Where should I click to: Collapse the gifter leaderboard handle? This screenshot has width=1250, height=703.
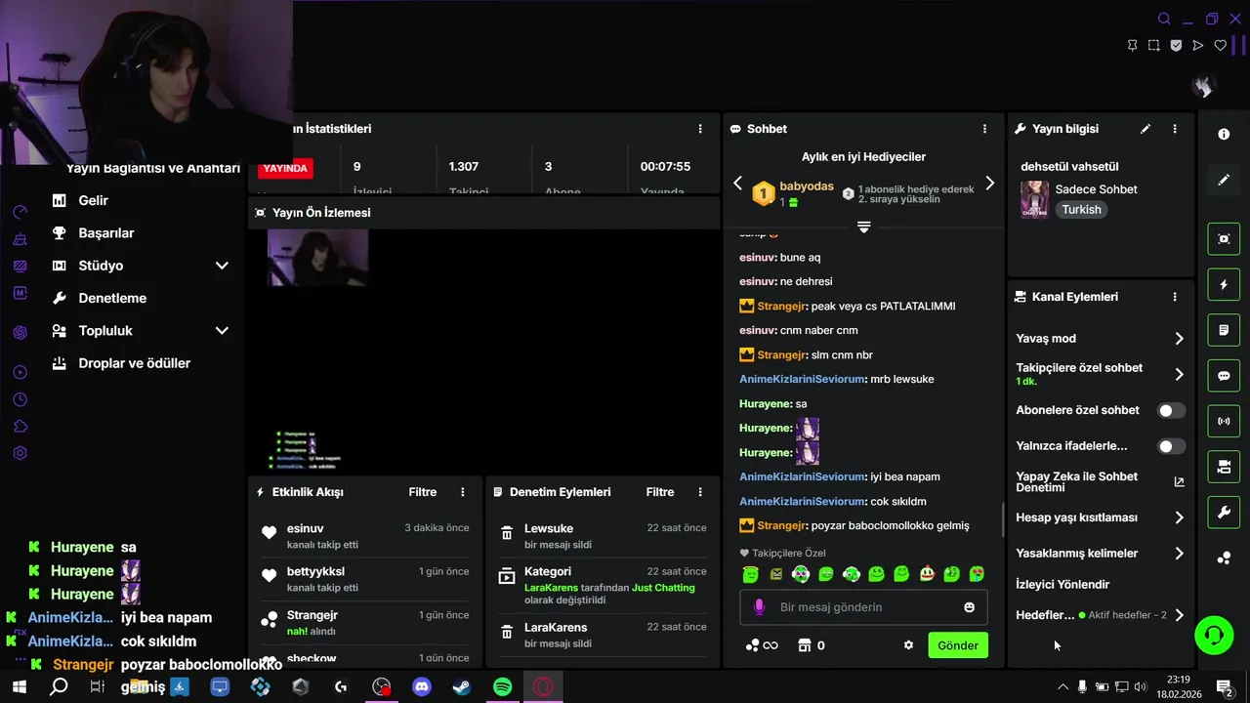point(863,227)
